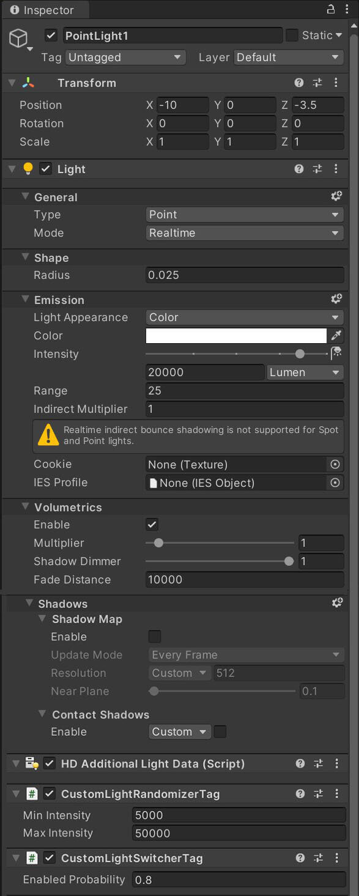Toggle the Static checkbox

tap(292, 35)
